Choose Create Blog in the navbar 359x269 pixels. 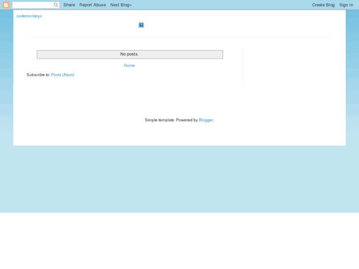point(323,5)
